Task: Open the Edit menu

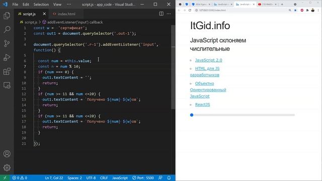Action: pyautogui.click(x=26, y=5)
